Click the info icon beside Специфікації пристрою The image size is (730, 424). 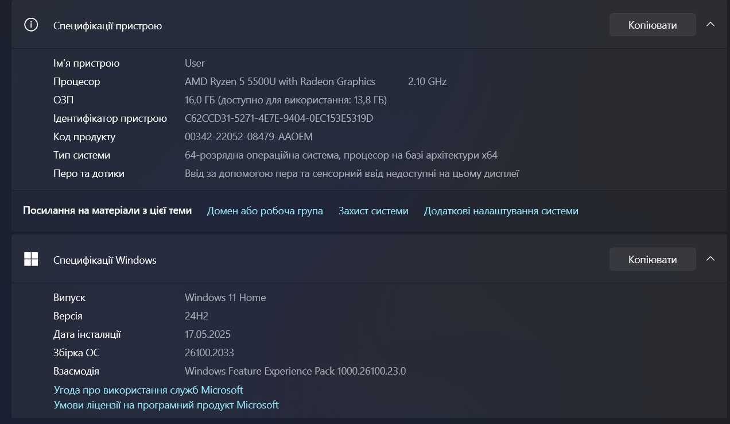point(31,25)
